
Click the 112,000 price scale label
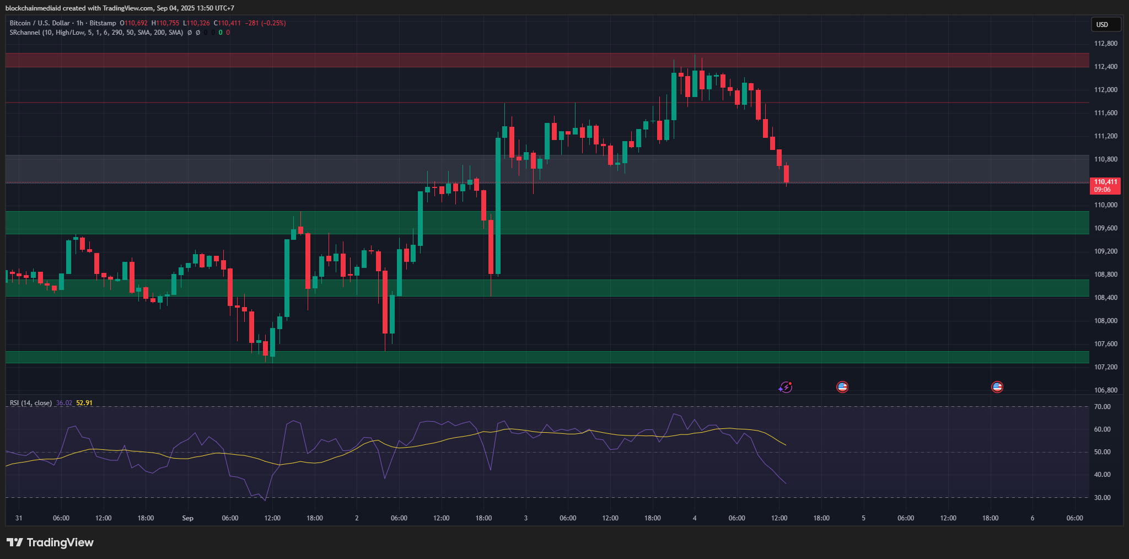(x=1105, y=90)
